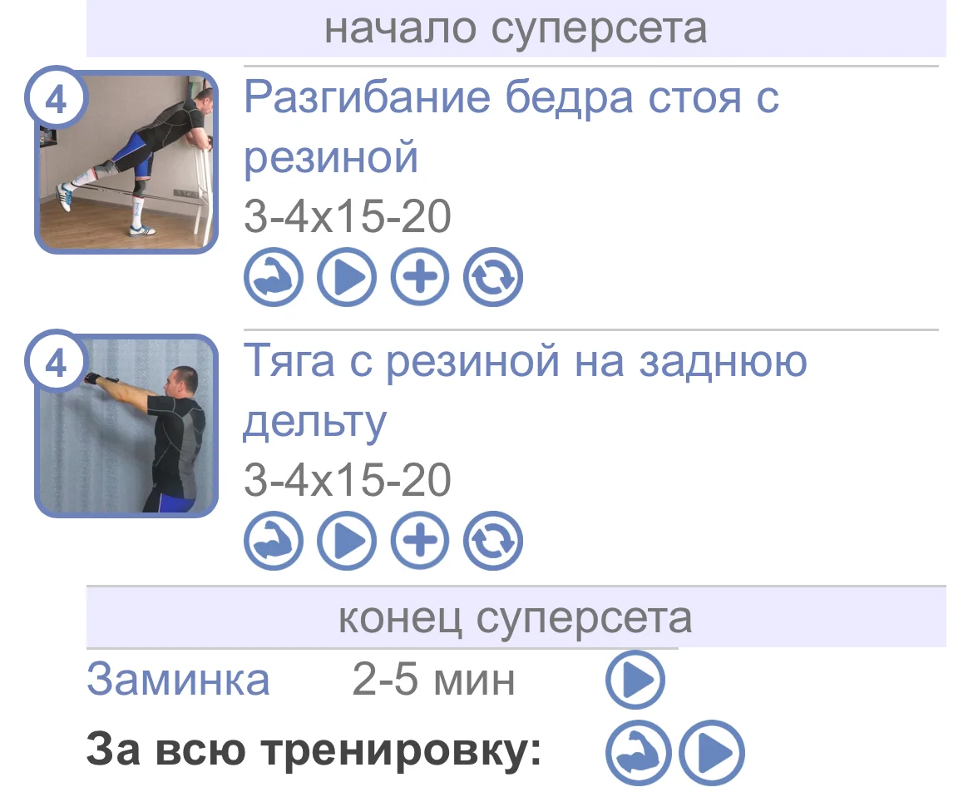Click the number 4 badge on rear delt pull
Viewport: 973px width, 807px height.
tap(57, 361)
